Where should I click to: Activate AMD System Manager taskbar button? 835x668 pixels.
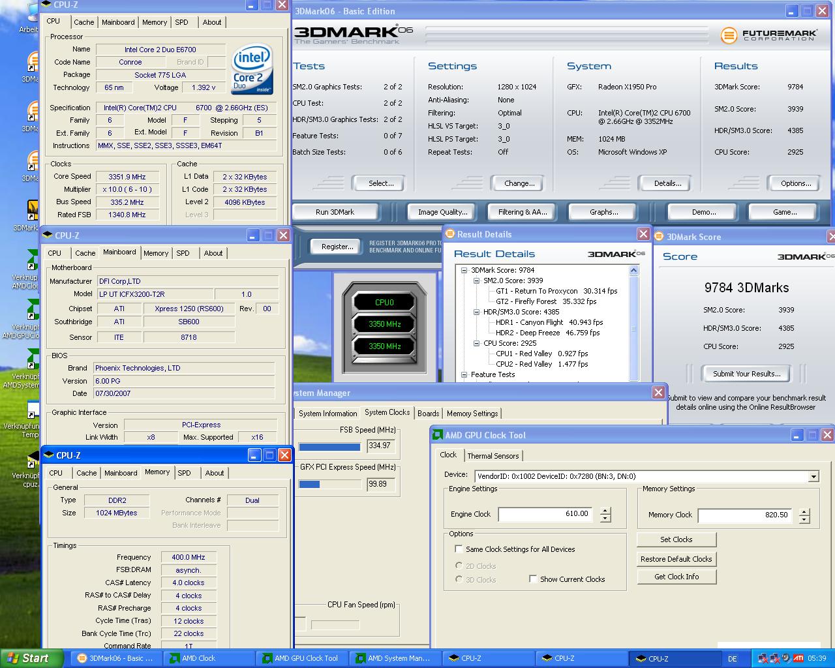(395, 658)
